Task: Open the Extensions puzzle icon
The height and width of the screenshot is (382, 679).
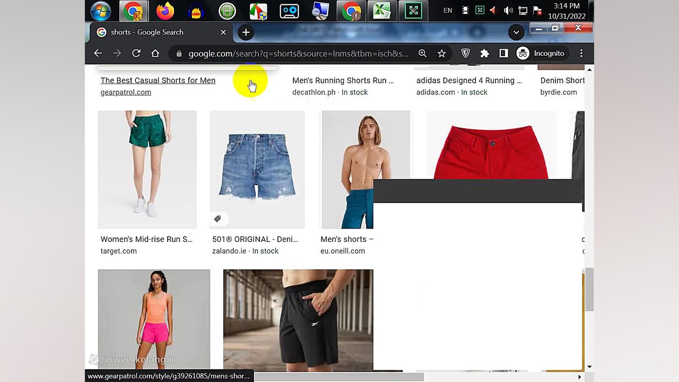Action: point(484,53)
